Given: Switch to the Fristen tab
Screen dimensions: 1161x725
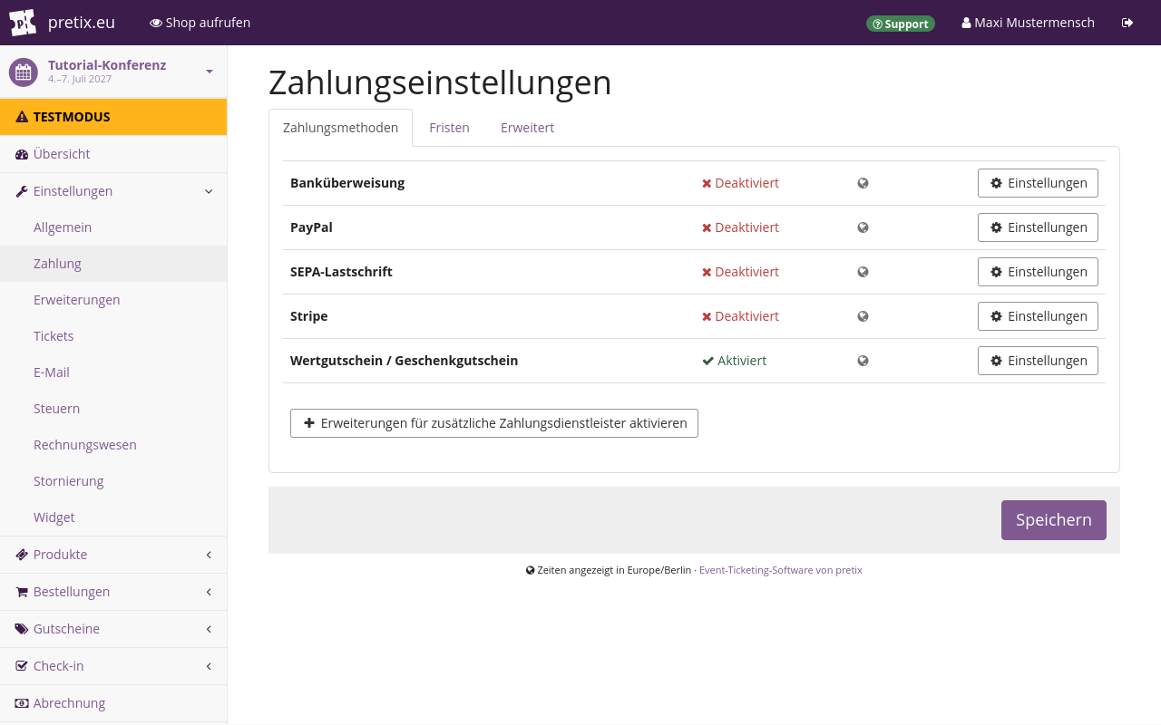Looking at the screenshot, I should pos(449,128).
